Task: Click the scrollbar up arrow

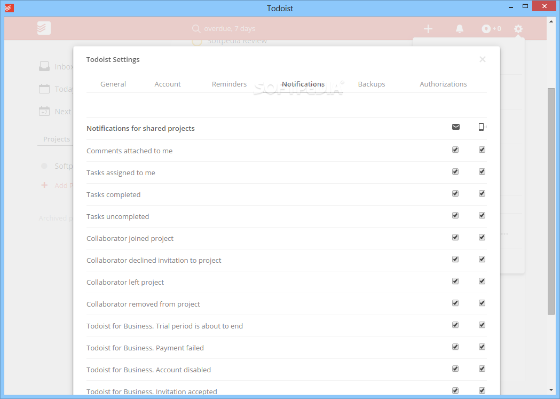Action: [551, 21]
